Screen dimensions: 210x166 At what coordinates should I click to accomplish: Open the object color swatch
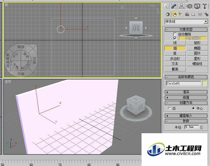point(205,83)
